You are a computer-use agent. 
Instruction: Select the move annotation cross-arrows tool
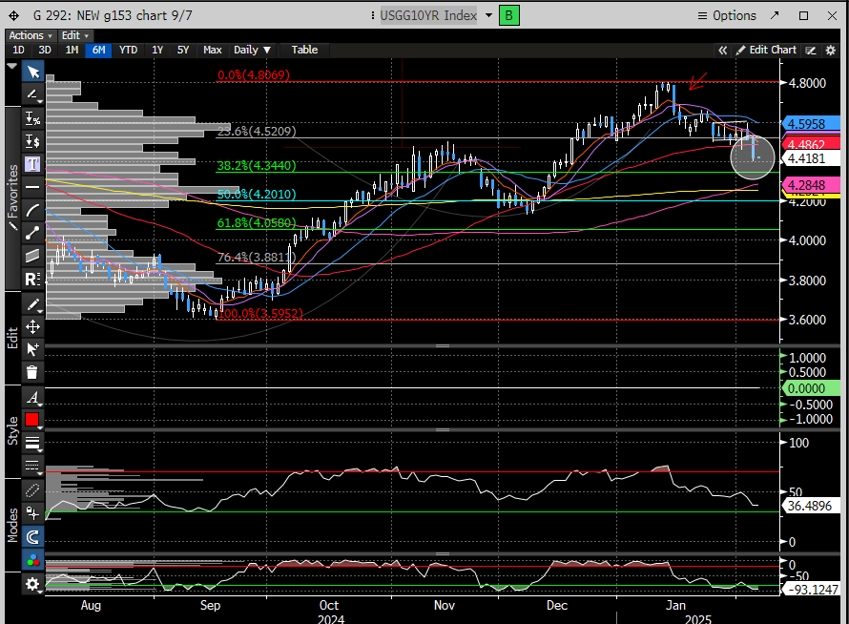(32, 327)
